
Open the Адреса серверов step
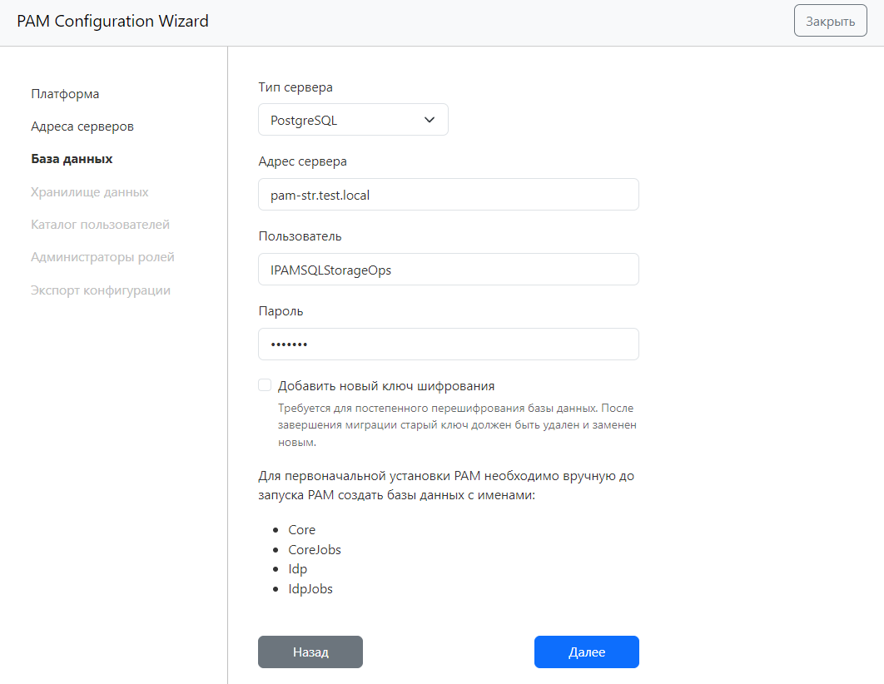tap(82, 126)
